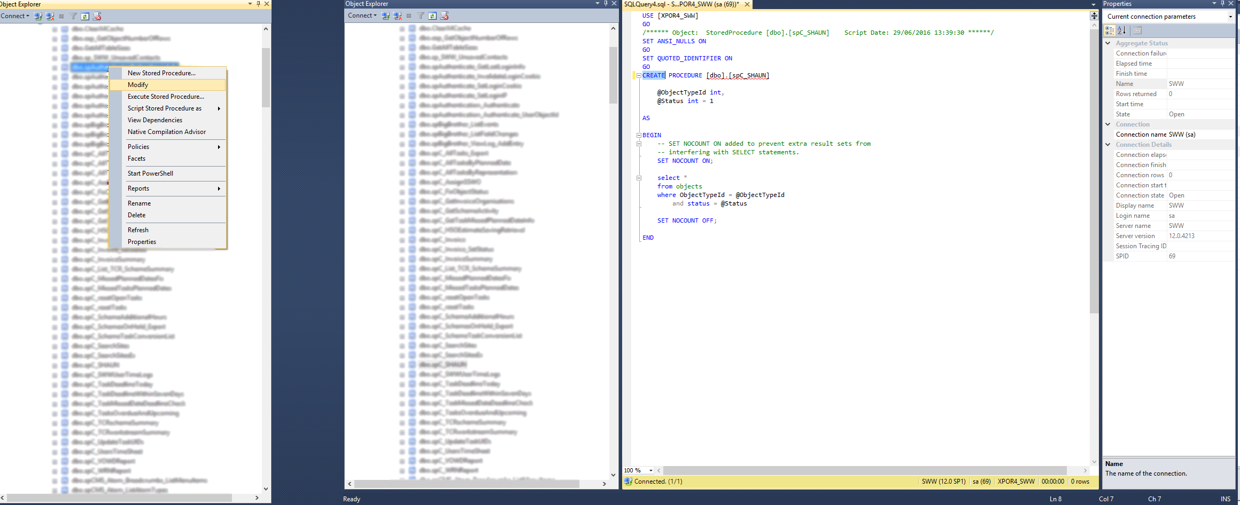
Task: Click Connect Object Explorer icon in middle panel
Action: (385, 15)
